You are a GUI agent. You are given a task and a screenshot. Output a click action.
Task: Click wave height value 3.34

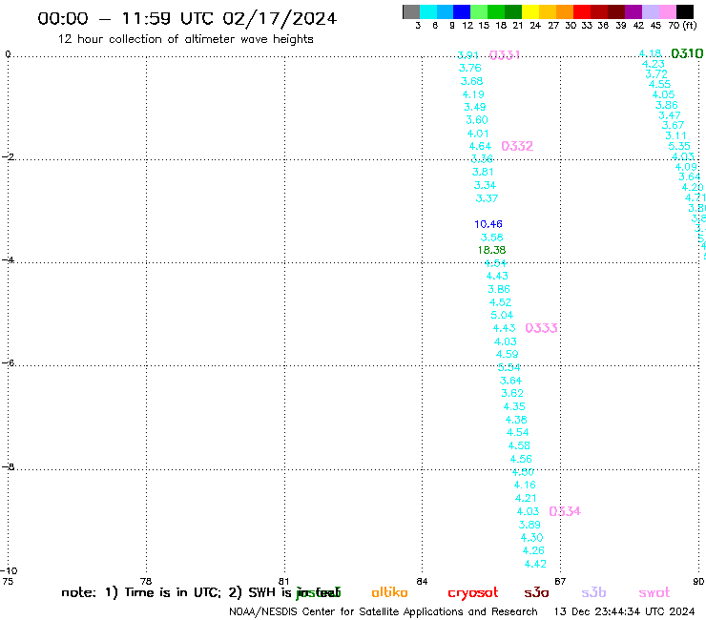485,185
